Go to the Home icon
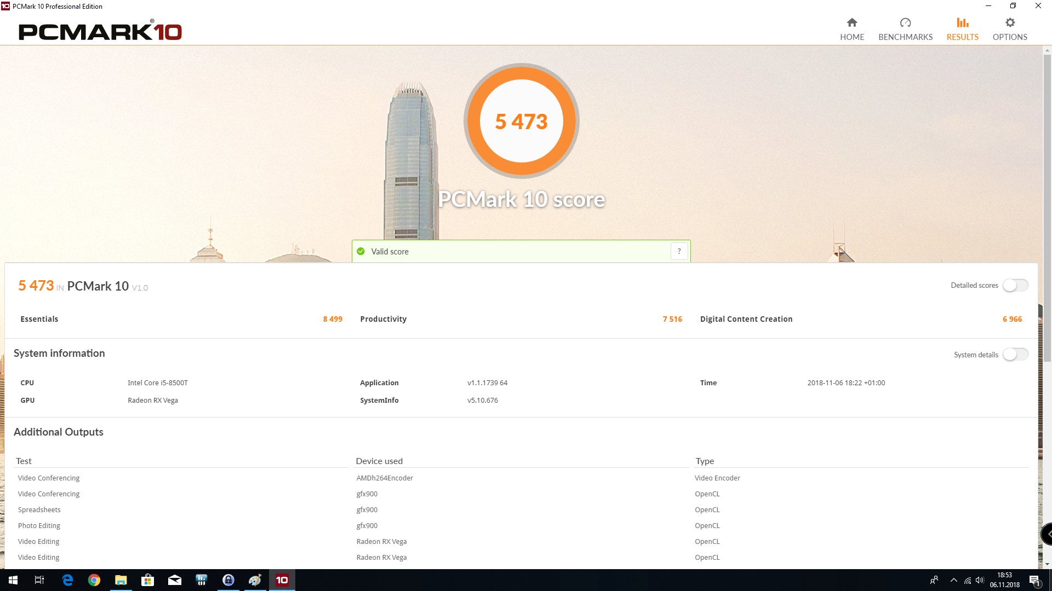Viewport: 1052px width, 591px height. click(x=851, y=23)
